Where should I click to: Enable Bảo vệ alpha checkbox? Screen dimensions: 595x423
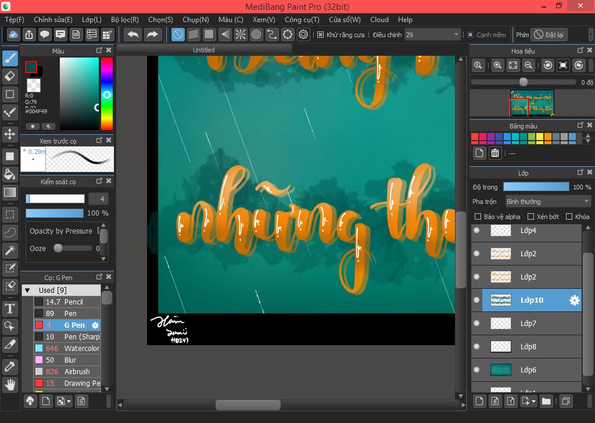478,217
